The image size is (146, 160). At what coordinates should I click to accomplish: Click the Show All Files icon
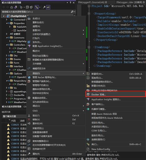pos(31,7)
